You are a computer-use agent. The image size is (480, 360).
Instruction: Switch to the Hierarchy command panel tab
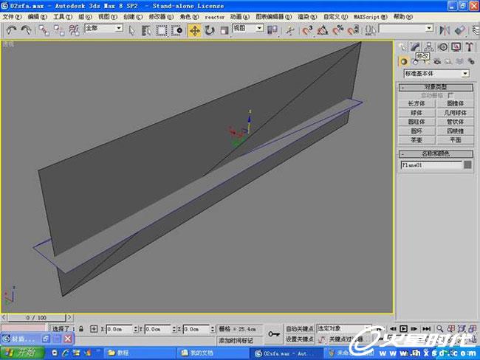[428, 46]
